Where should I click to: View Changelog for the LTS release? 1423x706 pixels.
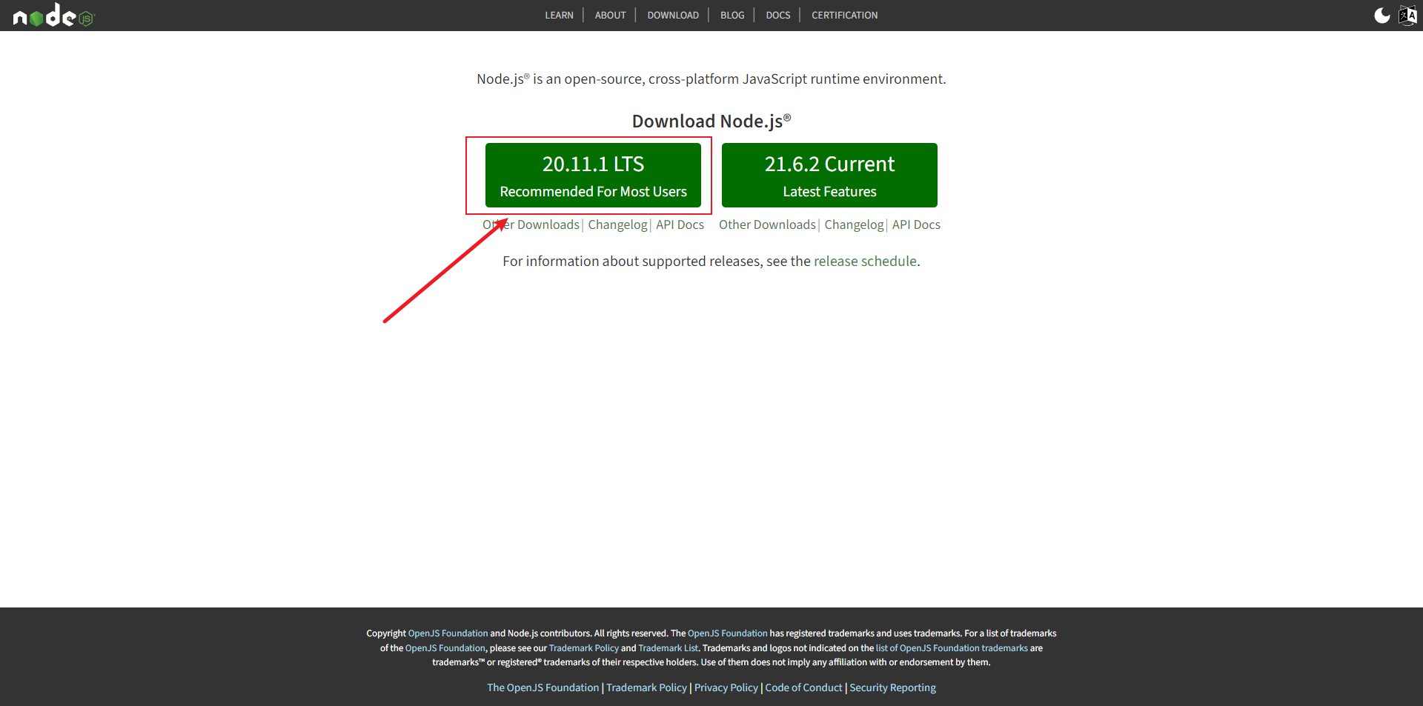pyautogui.click(x=618, y=224)
